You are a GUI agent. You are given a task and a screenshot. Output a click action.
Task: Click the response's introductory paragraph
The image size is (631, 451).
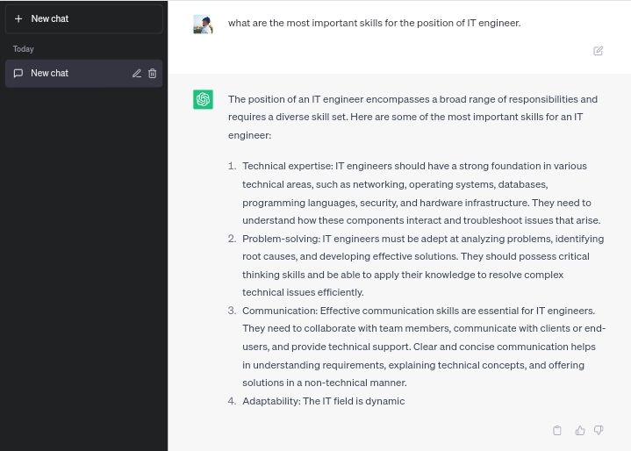pos(412,117)
